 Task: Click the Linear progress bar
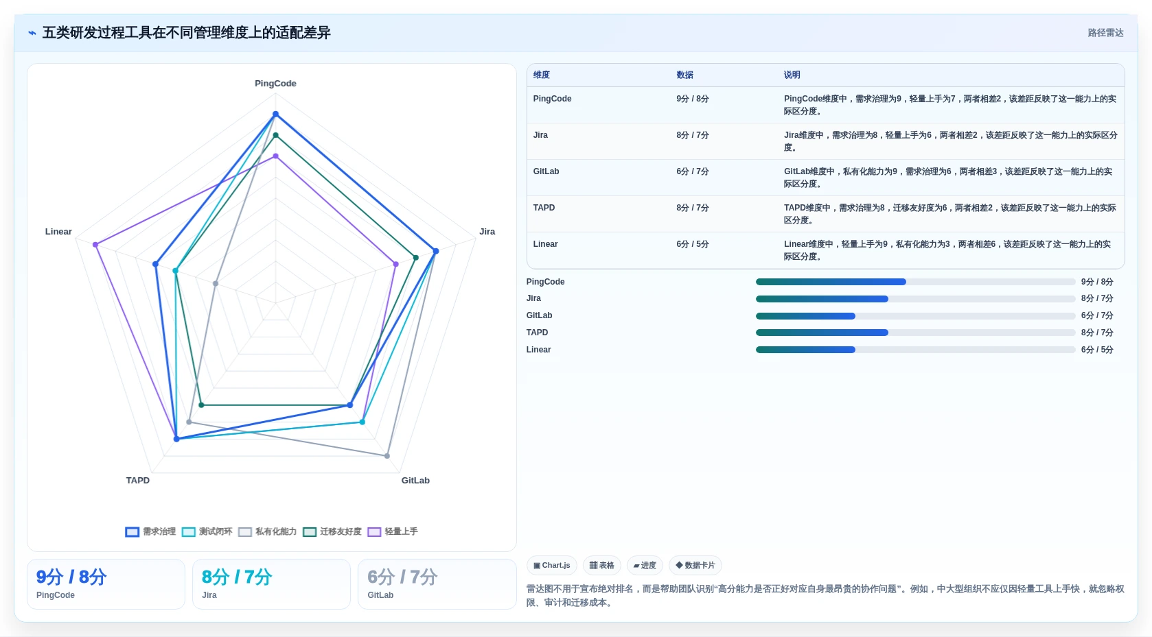[915, 350]
